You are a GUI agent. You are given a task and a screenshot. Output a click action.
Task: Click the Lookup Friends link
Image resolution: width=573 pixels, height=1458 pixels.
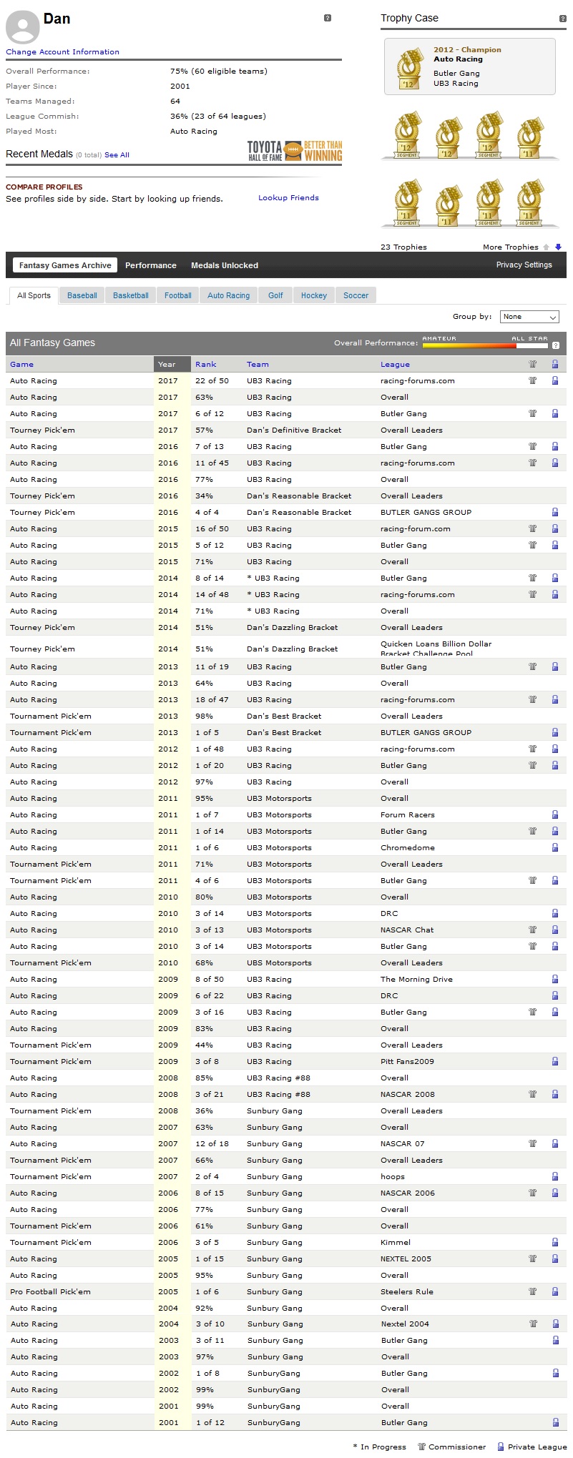(x=288, y=198)
